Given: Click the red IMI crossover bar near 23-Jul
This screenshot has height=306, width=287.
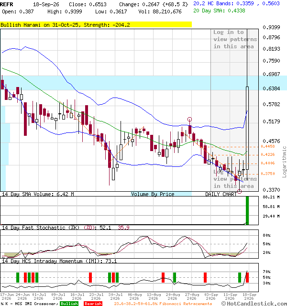Looking at the screenshot, I should 90,277.
